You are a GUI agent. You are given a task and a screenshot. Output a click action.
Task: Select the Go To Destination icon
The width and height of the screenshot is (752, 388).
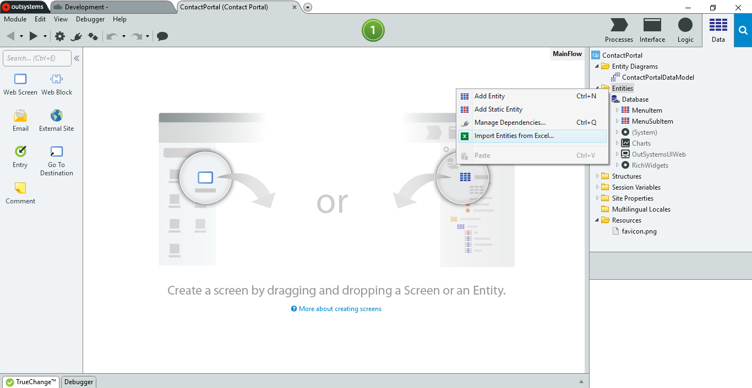tap(57, 151)
